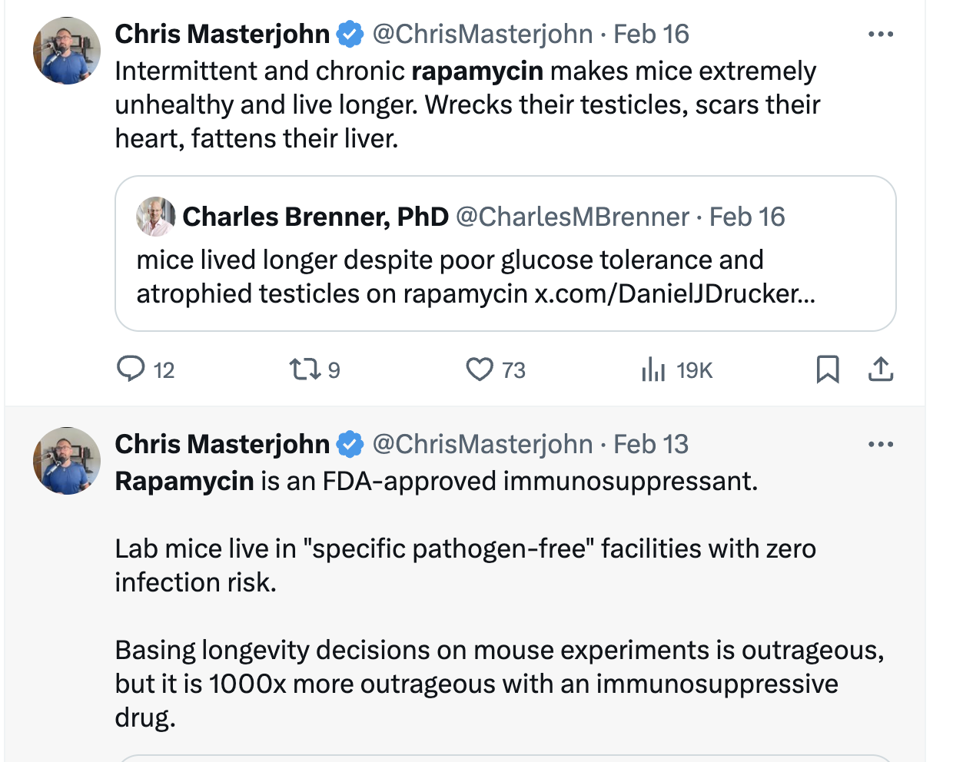Share the Feb 16 tweet
This screenshot has width=953, height=762.
tap(881, 369)
